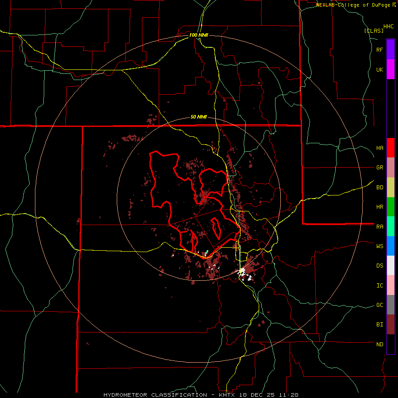Click the 'DS' legend label

pos(379,266)
